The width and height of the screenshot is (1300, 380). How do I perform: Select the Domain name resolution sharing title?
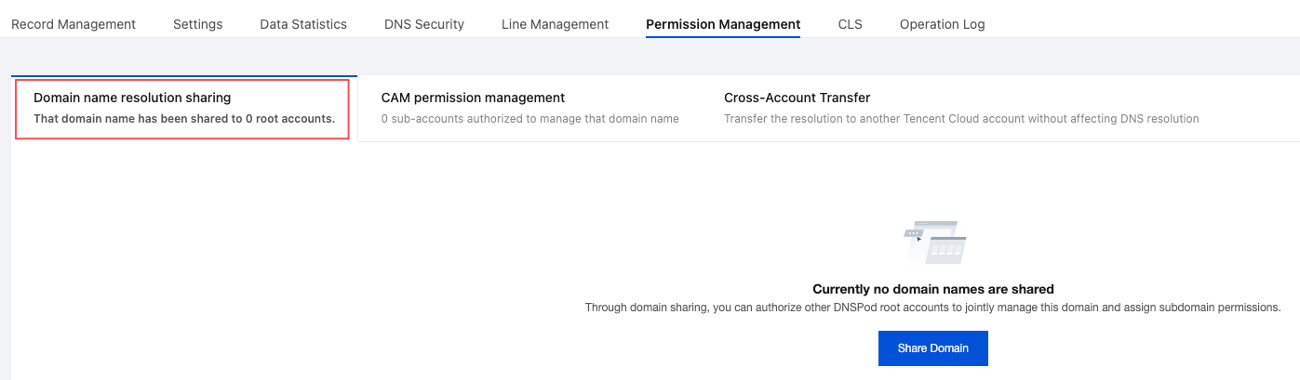coord(132,98)
